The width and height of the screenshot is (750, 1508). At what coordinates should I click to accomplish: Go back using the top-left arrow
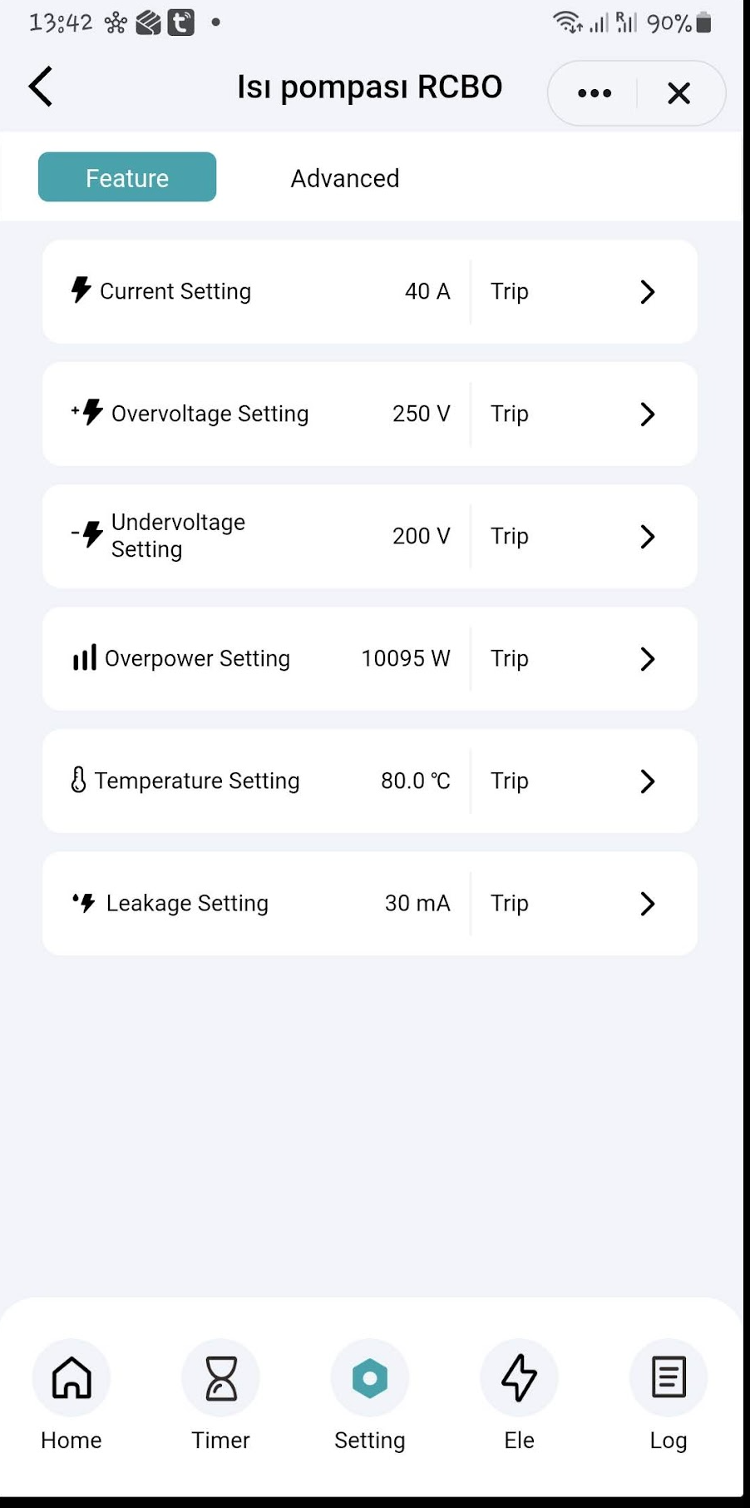(x=41, y=87)
